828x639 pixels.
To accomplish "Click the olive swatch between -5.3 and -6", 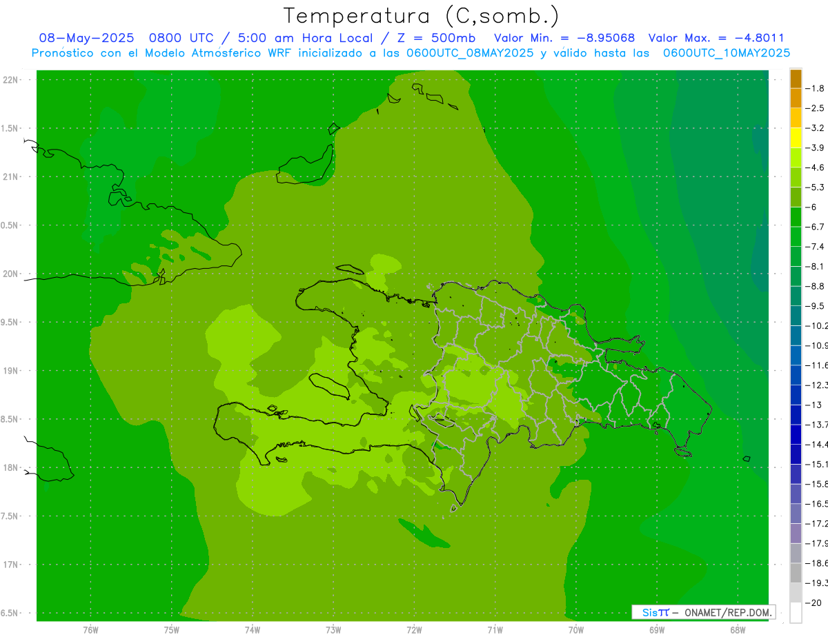I will click(796, 196).
